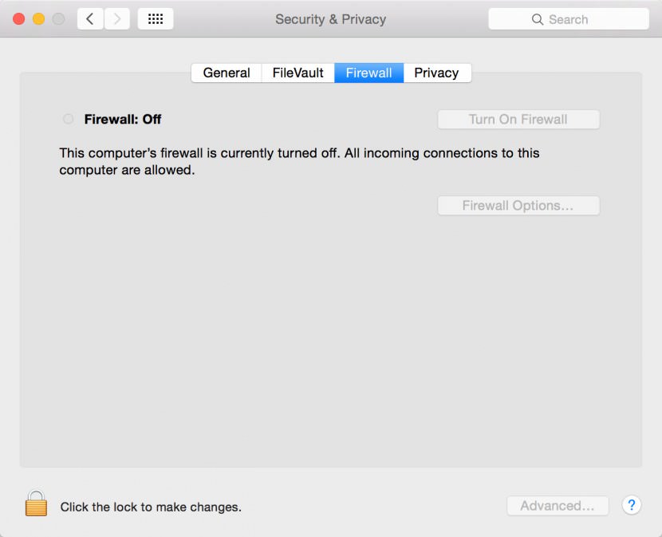Image resolution: width=662 pixels, height=537 pixels.
Task: Click the gray firewall status indicator light
Action: point(68,118)
